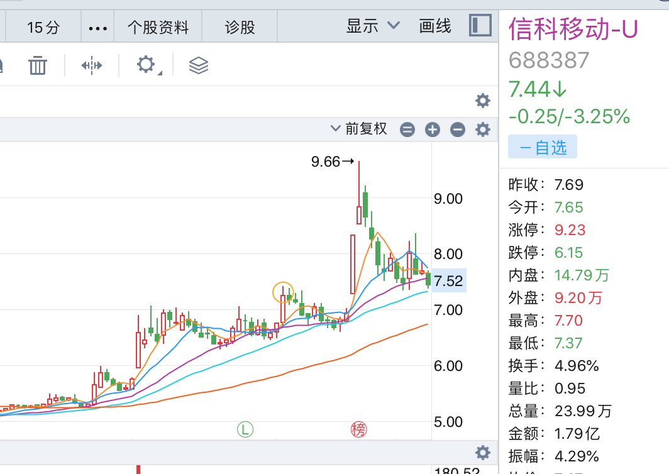Click the 8.00 price axis label
Screen dimensions: 669x474
[x=448, y=254]
